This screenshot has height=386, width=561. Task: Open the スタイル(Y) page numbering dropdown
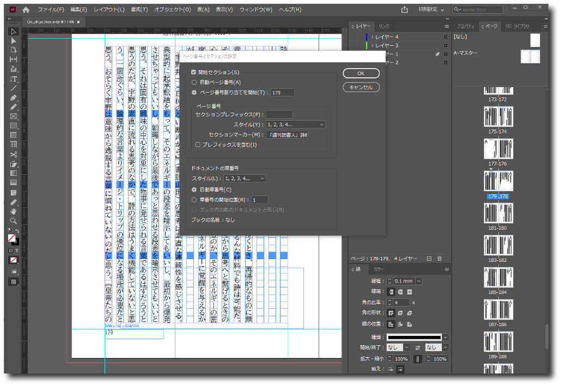[x=295, y=125]
